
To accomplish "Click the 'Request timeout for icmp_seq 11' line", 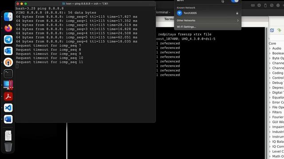I will point(49,62).
